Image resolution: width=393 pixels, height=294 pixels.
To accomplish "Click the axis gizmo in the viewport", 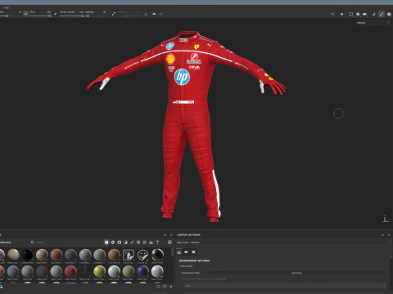I will click(x=385, y=219).
